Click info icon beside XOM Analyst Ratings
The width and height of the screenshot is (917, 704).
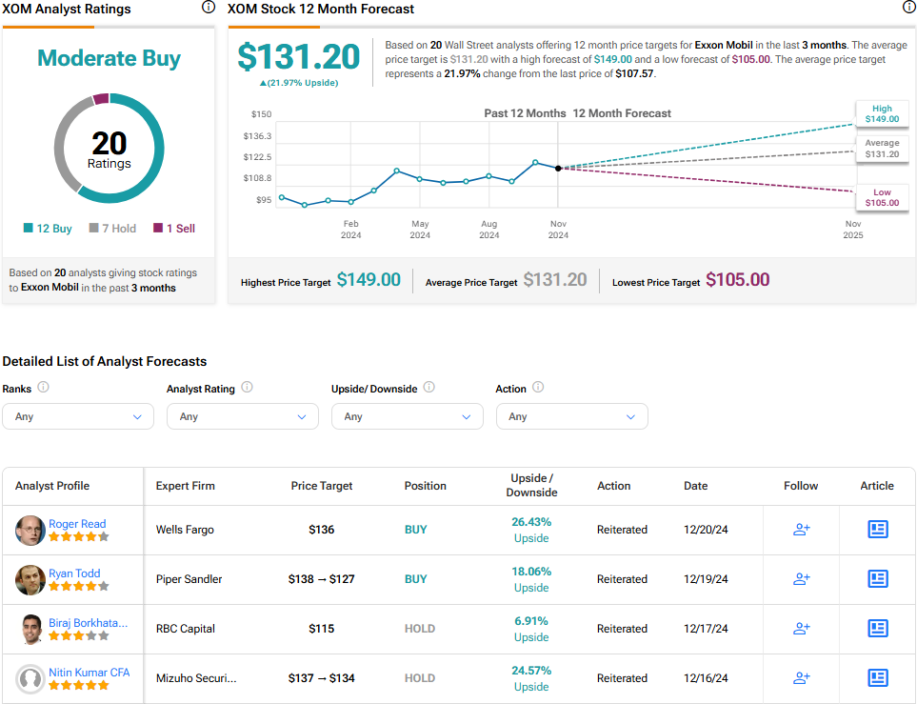click(x=209, y=8)
